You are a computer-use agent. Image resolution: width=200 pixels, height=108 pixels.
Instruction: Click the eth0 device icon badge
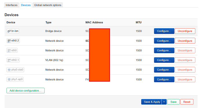point(12,50)
